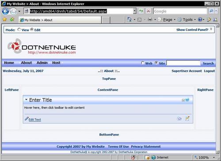
Task: Click the red Stop loading icon
Action: [149, 11]
